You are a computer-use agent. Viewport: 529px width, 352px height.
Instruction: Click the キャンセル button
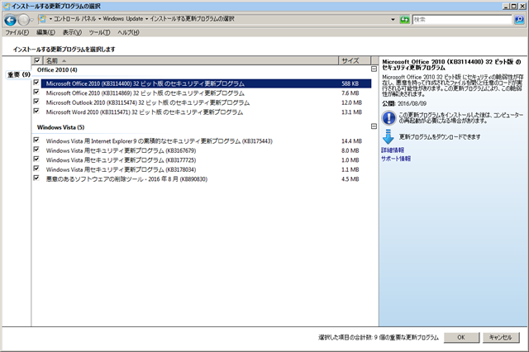(x=501, y=337)
